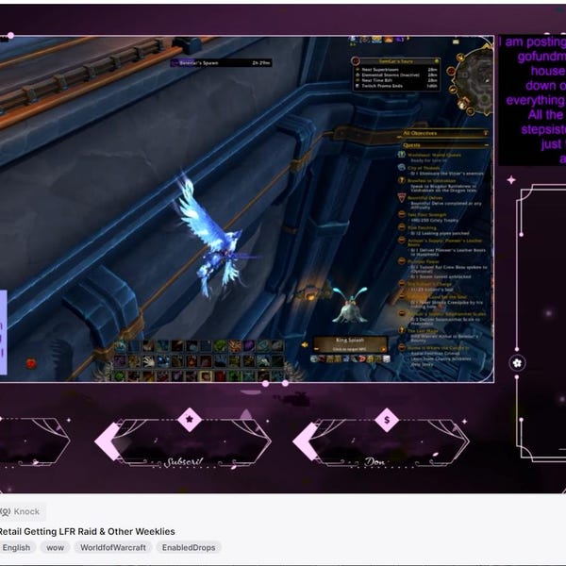
Task: Collapse the Quests section with the minus button
Action: pyautogui.click(x=487, y=145)
